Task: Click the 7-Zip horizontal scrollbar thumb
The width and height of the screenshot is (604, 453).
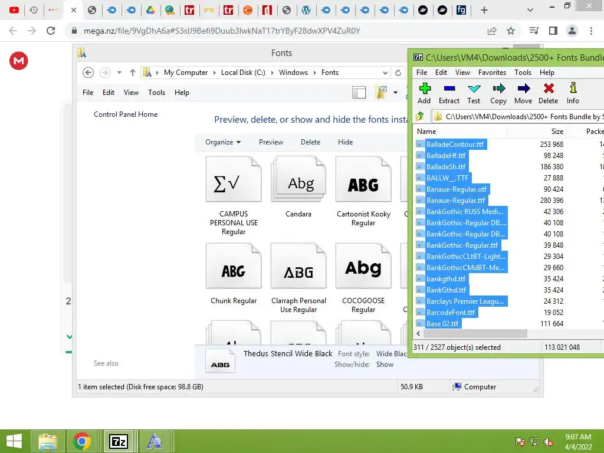Action: (475, 334)
